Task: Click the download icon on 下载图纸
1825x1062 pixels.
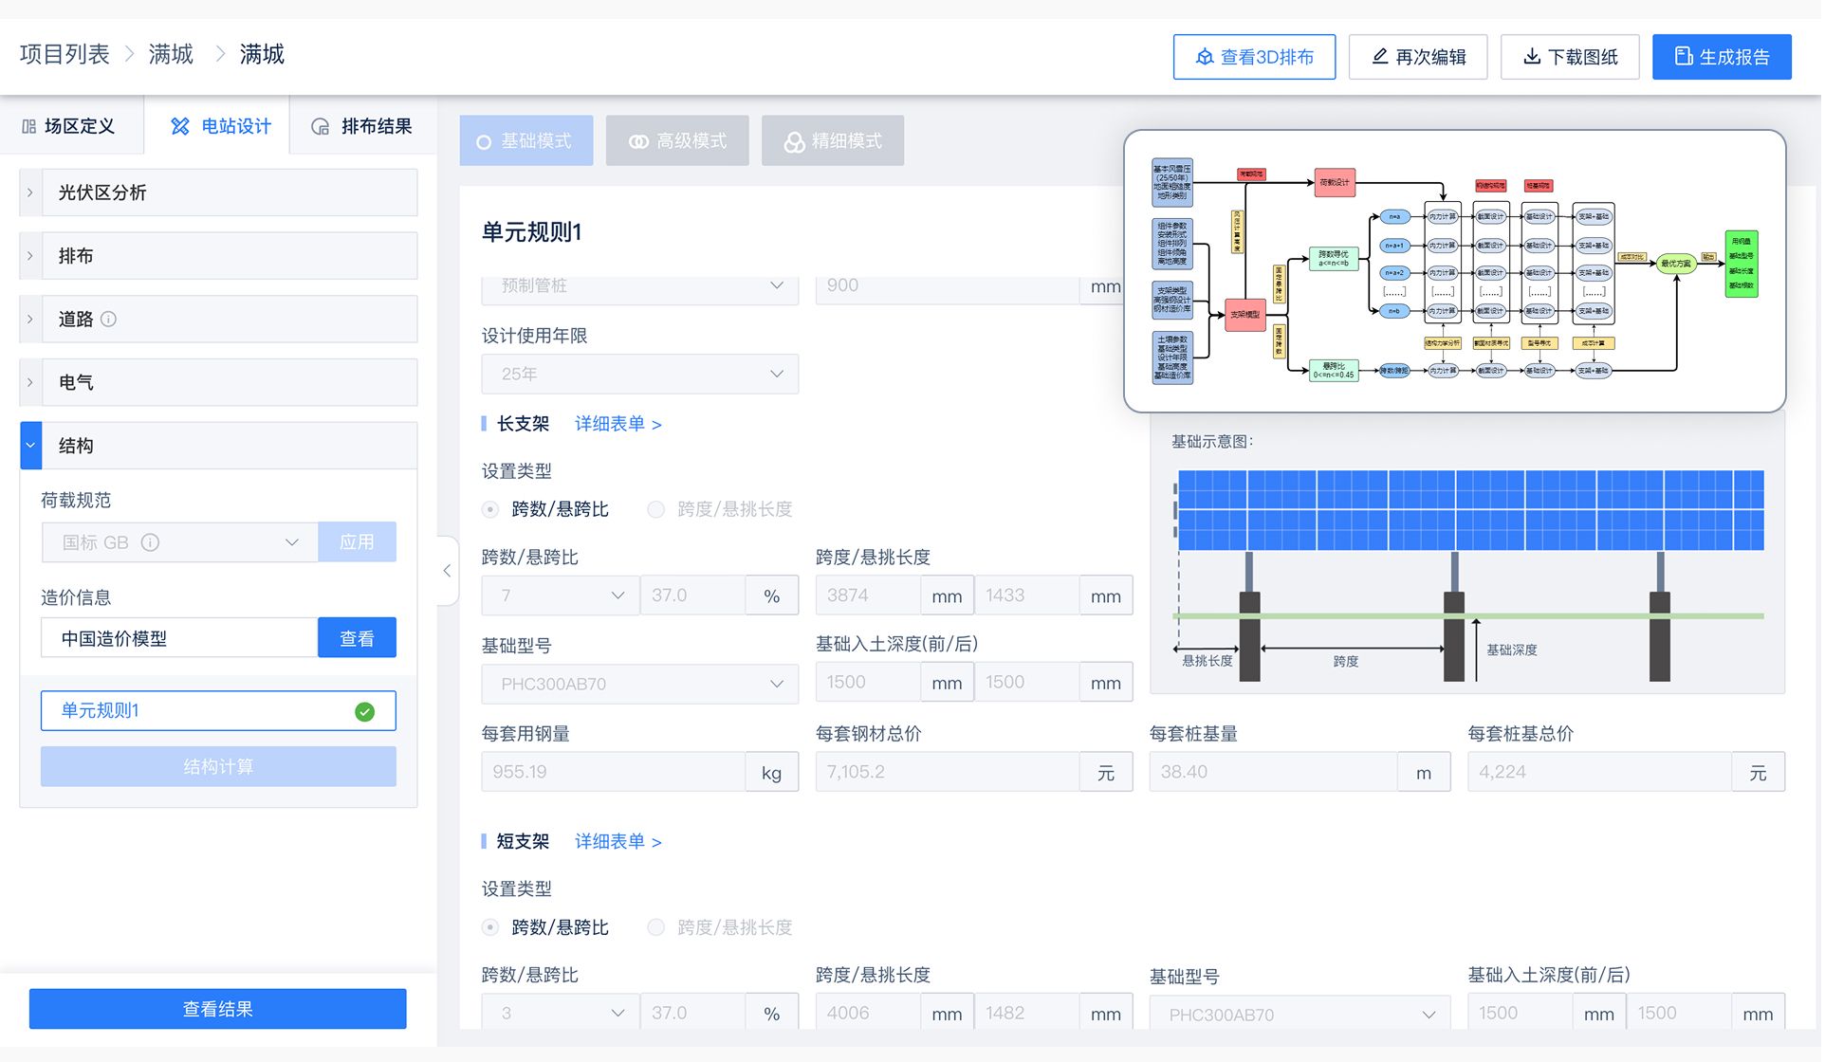Action: [x=1532, y=57]
